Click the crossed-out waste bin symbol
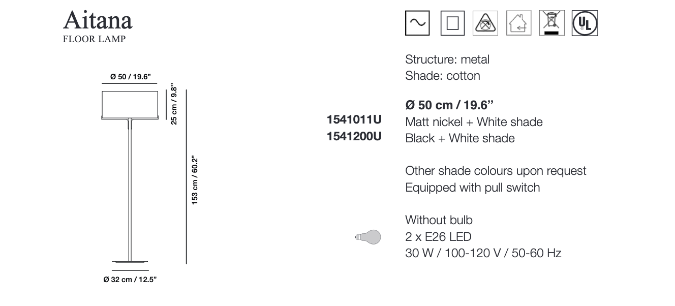This screenshot has width=675, height=306. [x=551, y=23]
